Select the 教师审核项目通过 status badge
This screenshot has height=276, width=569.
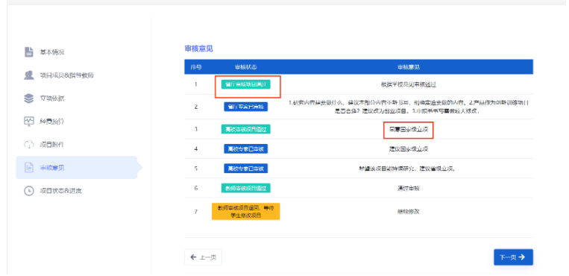(246, 188)
